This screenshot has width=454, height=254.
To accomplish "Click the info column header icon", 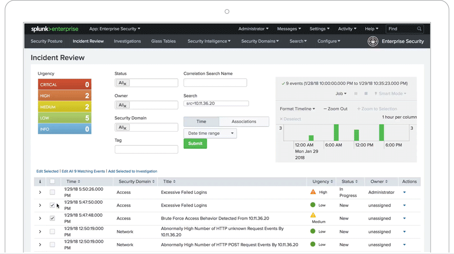I will 40,181.
